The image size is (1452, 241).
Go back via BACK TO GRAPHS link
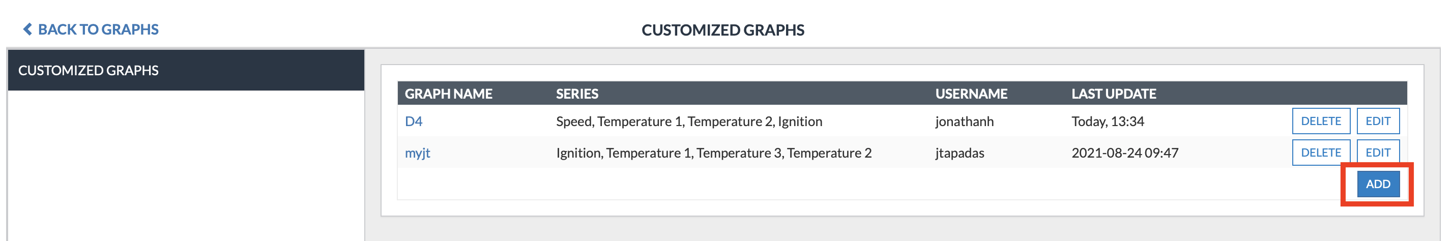tap(98, 29)
